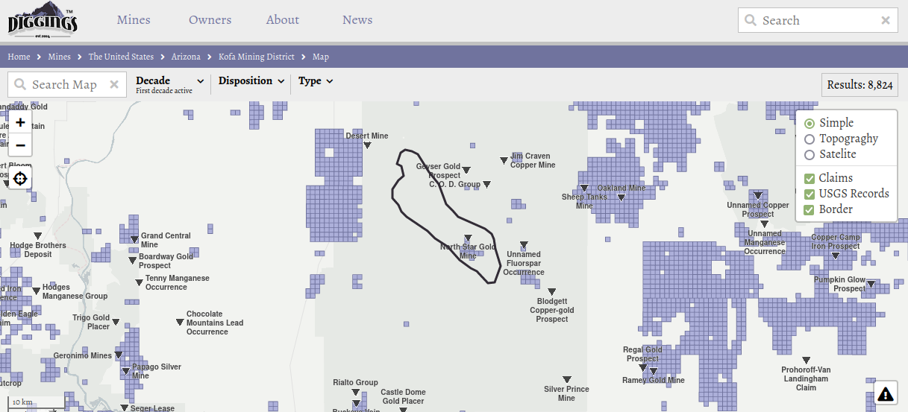Expand the Decade filter dropdown
This screenshot has width=908, height=412.
pyautogui.click(x=170, y=84)
